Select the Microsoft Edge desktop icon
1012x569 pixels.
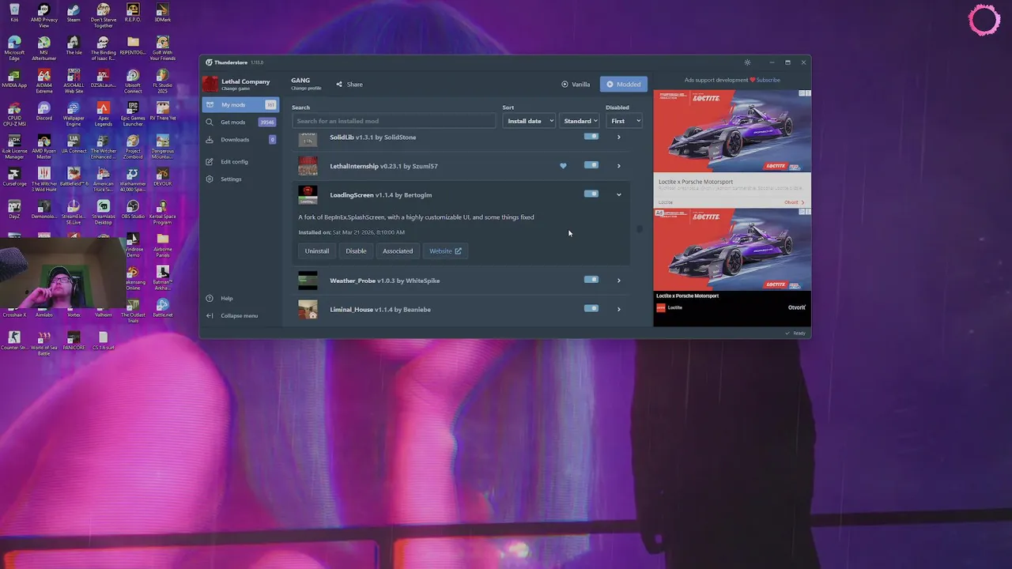point(14,48)
